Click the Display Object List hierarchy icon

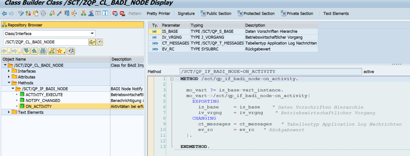[83, 14]
